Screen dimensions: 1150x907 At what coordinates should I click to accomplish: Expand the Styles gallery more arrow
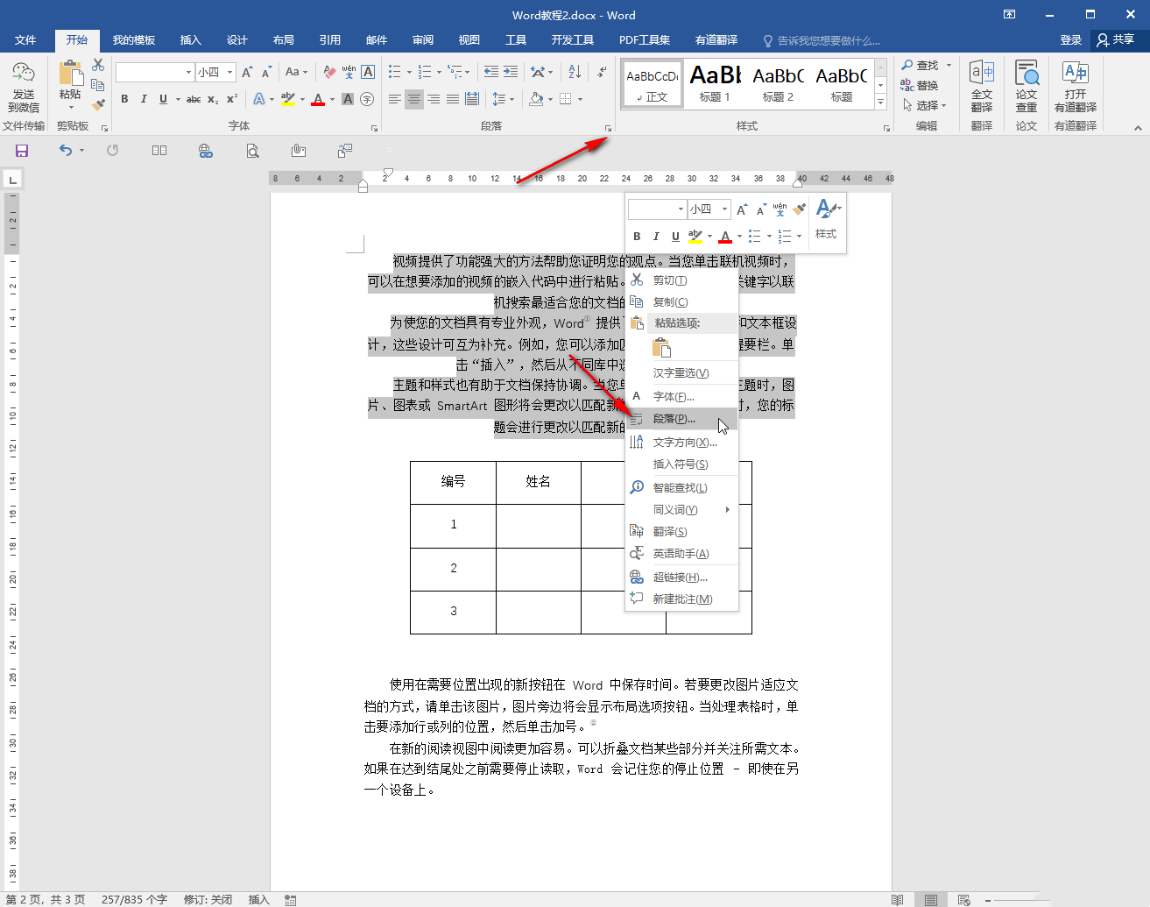(881, 103)
